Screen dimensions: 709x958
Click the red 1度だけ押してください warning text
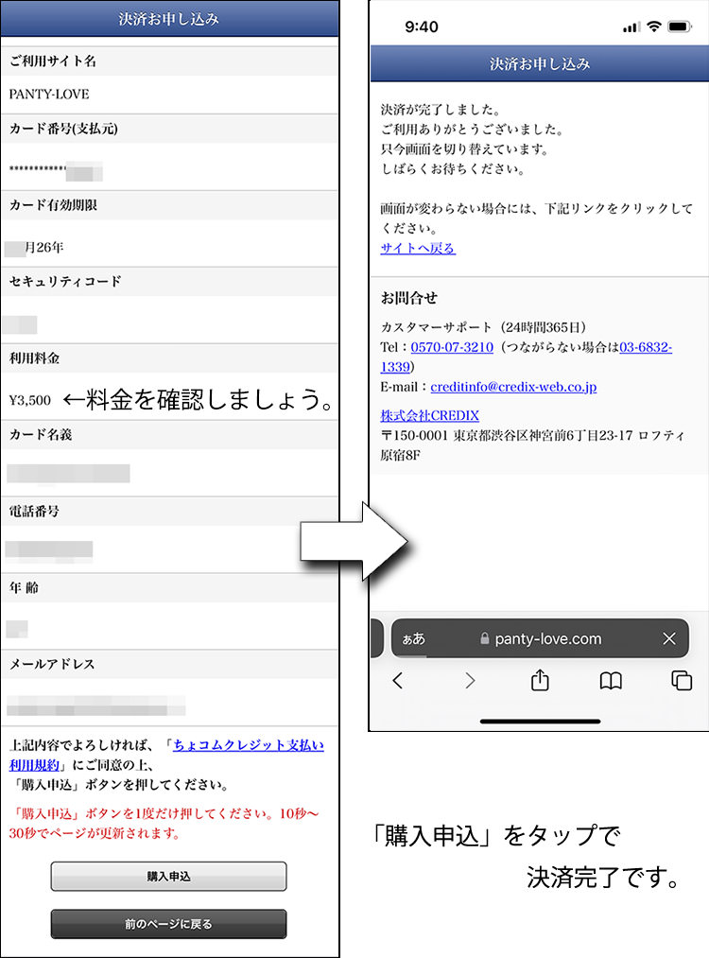click(164, 824)
